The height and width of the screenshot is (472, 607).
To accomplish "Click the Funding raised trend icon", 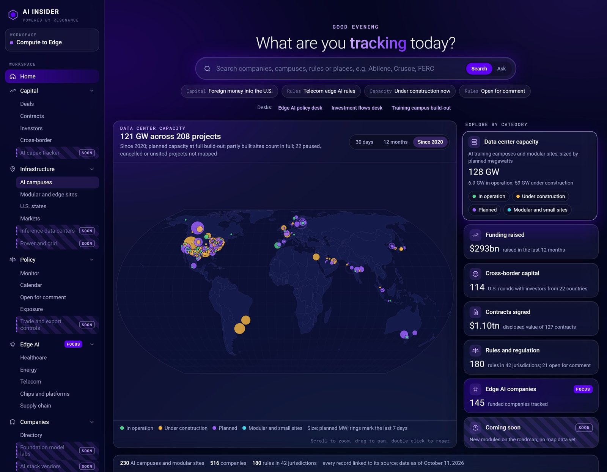I will 475,235.
